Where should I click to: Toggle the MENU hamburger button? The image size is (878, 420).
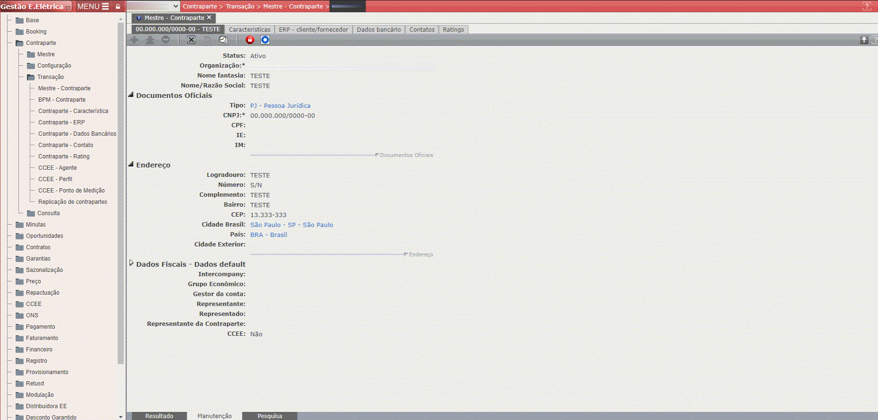pos(93,7)
